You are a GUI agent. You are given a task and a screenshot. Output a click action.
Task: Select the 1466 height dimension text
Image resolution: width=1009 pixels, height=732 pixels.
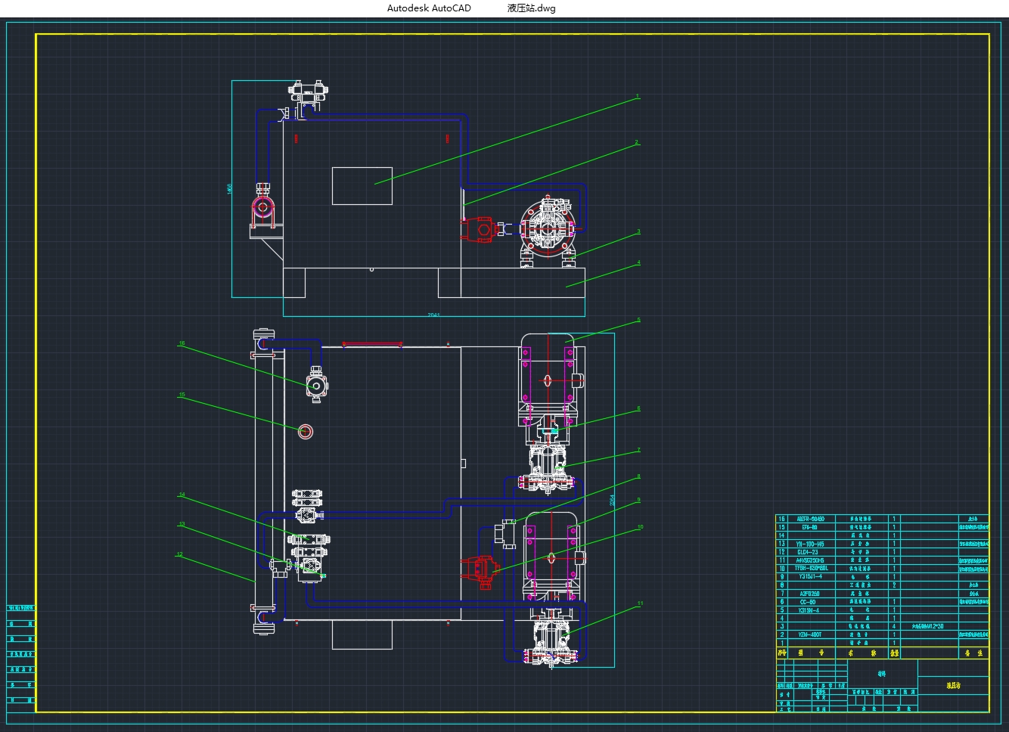coord(230,189)
